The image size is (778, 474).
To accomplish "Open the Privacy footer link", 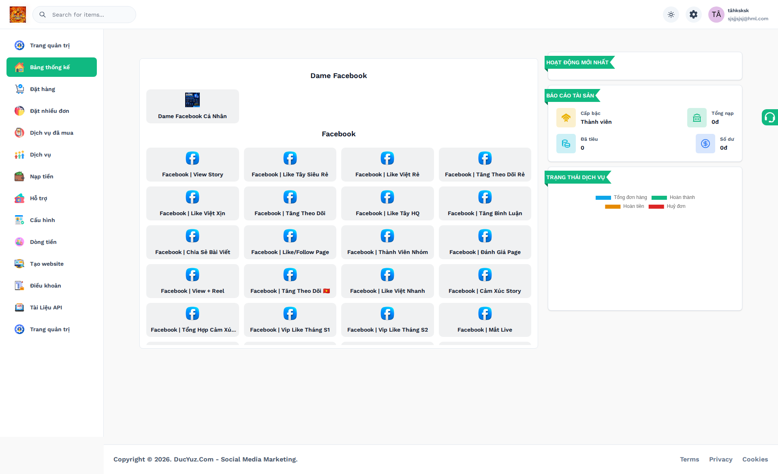I will 721,459.
